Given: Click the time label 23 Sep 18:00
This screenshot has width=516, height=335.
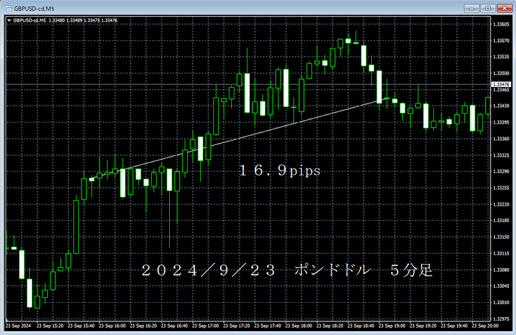Looking at the screenshot, I should [298, 326].
